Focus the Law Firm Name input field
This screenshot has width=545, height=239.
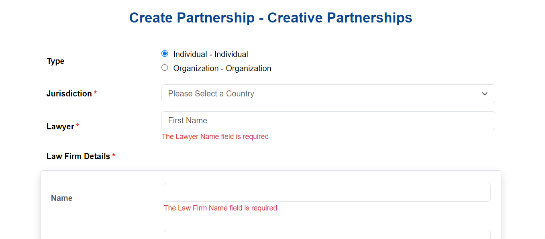click(327, 192)
